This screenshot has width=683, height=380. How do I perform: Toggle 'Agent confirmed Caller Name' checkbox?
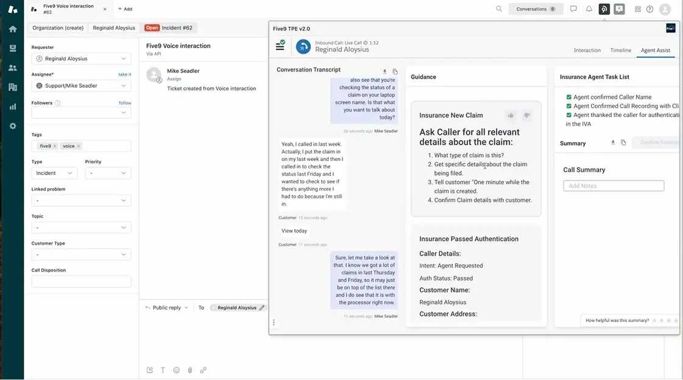[x=569, y=97]
